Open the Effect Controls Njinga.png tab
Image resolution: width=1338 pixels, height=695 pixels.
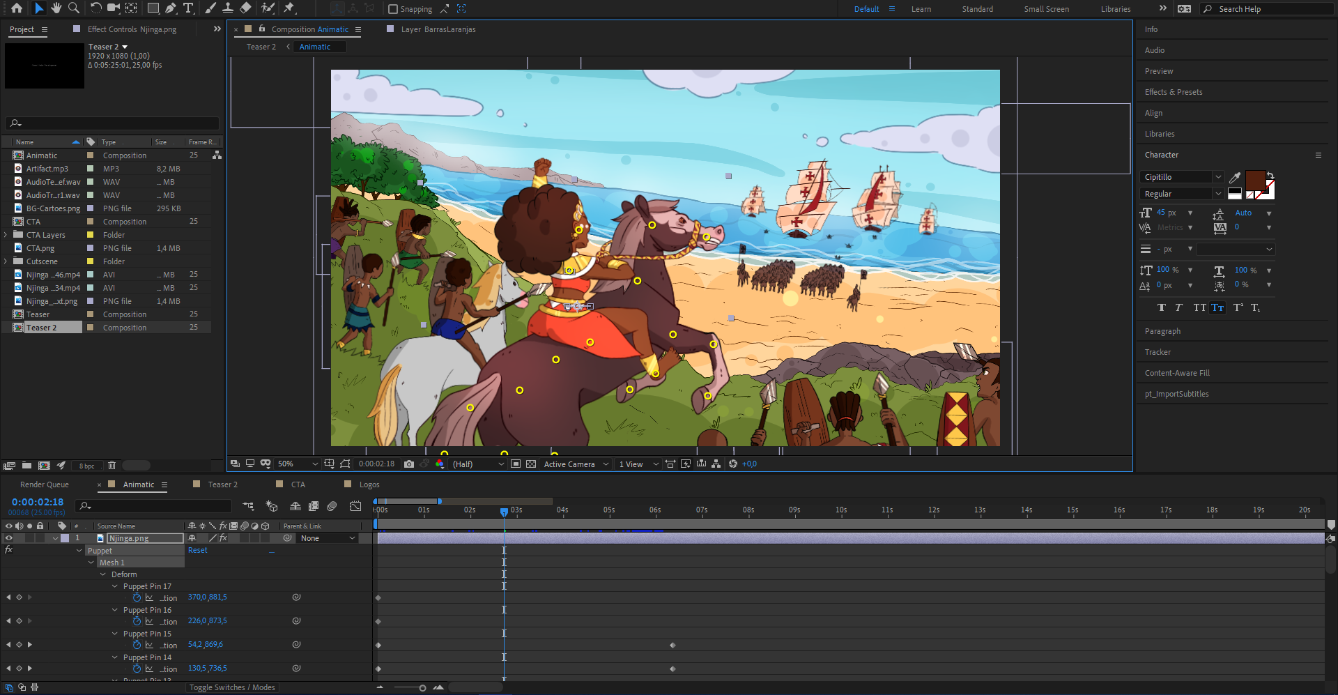(x=132, y=29)
